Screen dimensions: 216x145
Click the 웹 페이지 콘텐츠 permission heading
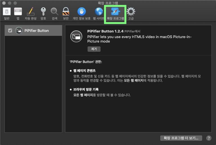tap(84, 71)
